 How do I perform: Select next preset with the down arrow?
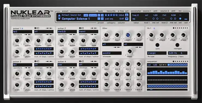click(x=59, y=19)
